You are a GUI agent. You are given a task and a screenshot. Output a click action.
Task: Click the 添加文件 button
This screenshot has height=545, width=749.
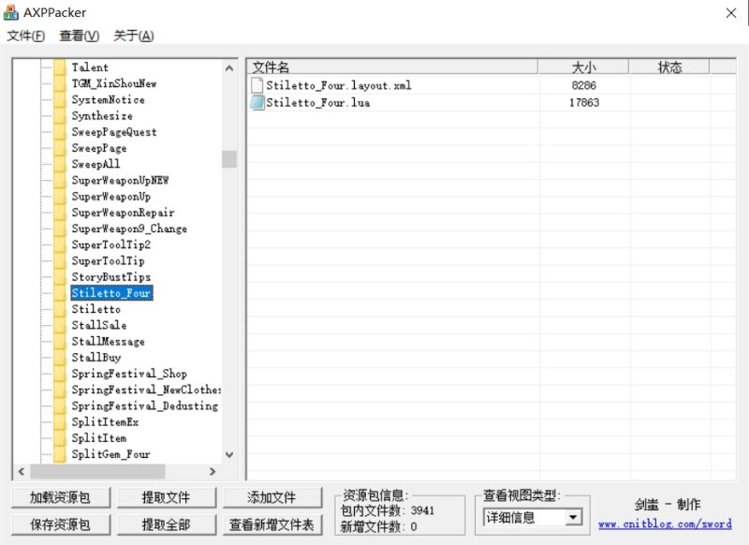[272, 498]
